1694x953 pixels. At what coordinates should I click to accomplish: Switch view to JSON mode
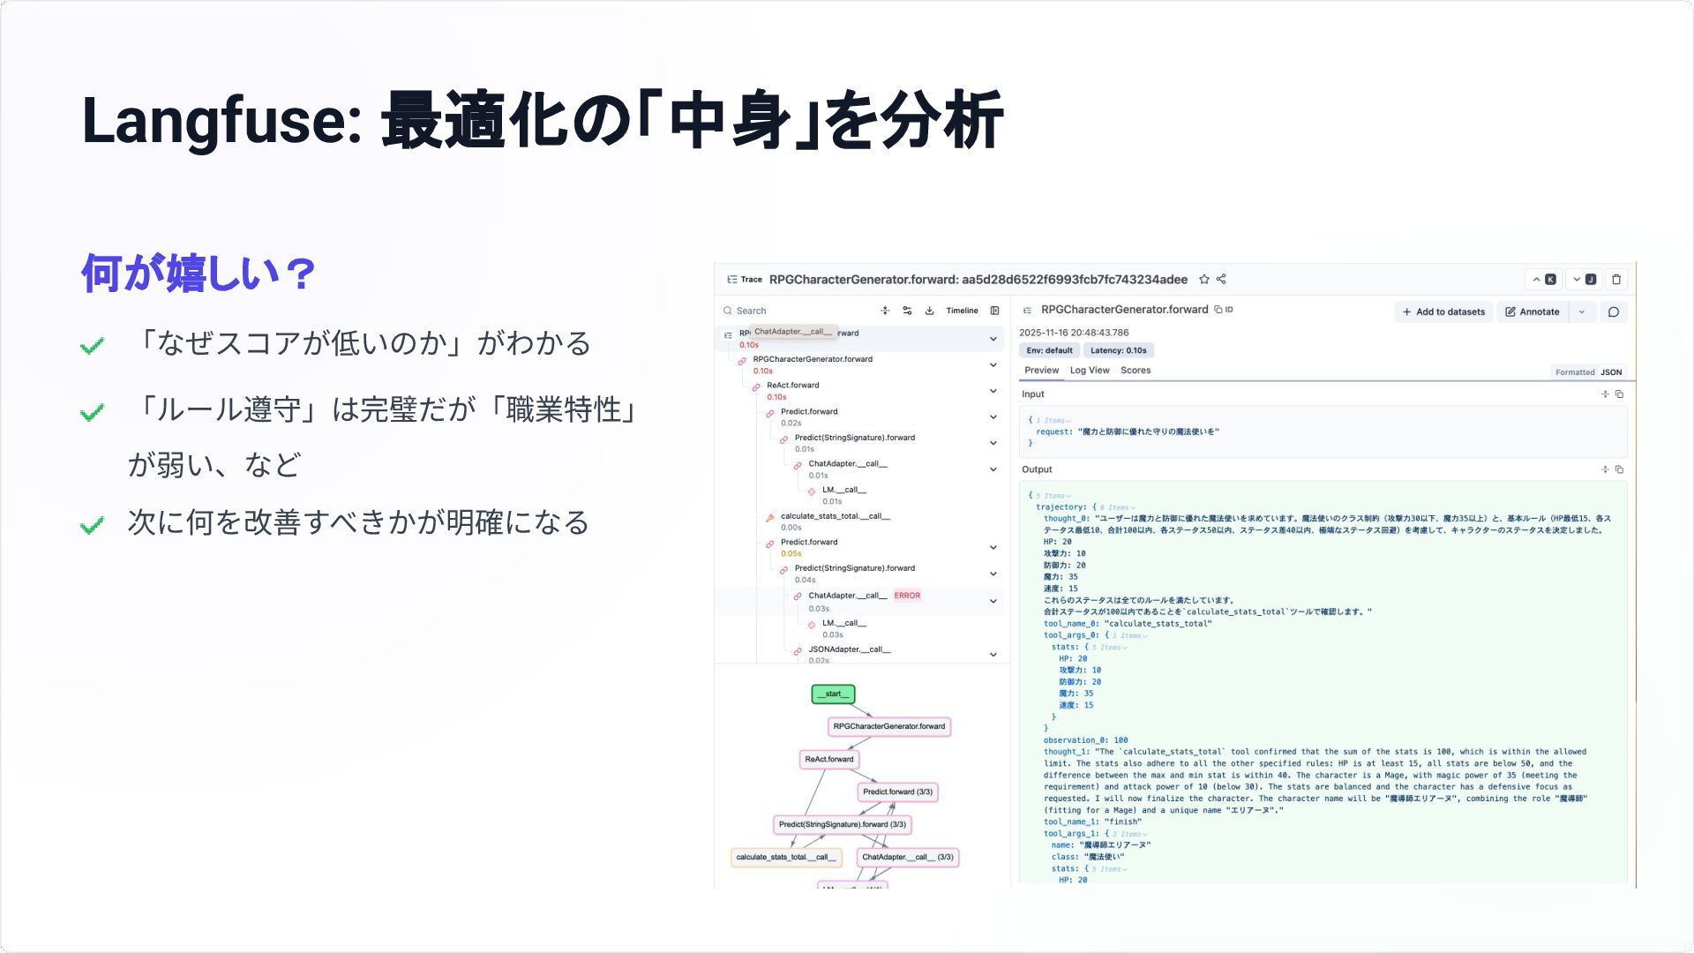(1611, 372)
